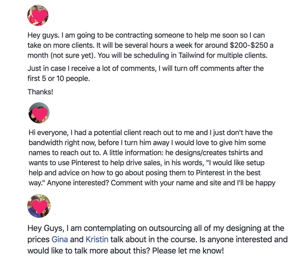Click the 'Hey guys.' opening of first post
305x256 pixels.
coord(43,35)
